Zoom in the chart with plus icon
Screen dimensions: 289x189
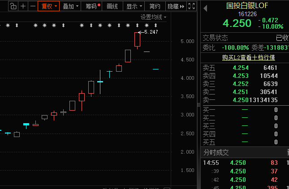(23, 6)
